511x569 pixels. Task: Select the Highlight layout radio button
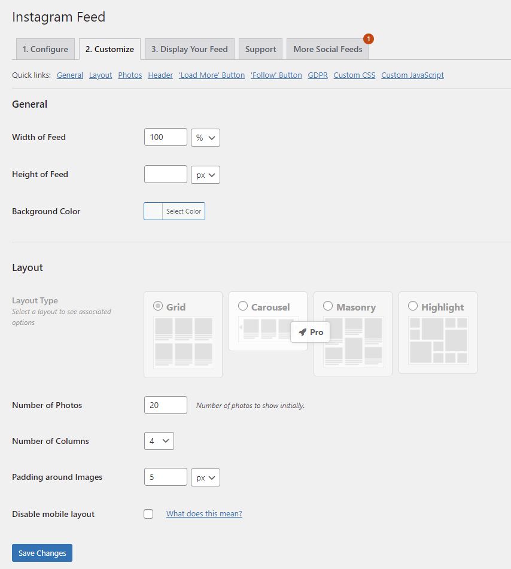pos(413,306)
